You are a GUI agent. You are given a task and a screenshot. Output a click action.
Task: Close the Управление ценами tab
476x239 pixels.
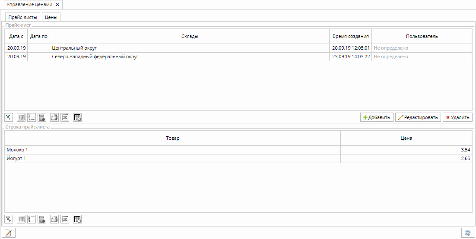tap(57, 4)
